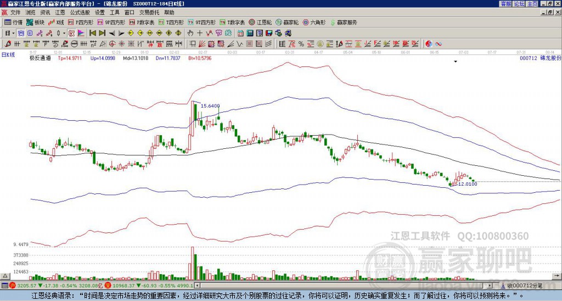Select the red pencil drawing tool
This screenshot has height=301, width=562.
pyautogui.click(x=8, y=44)
